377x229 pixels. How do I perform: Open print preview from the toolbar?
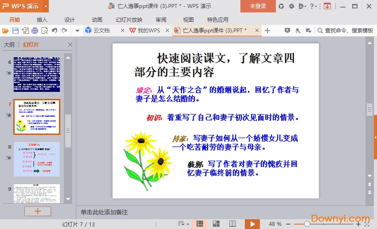[44, 31]
